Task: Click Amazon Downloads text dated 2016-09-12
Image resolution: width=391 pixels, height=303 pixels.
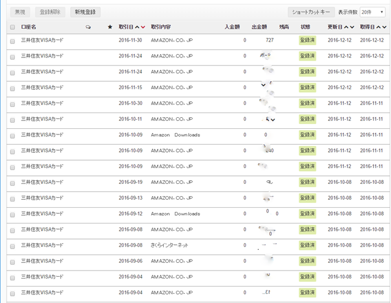Action: [x=175, y=214]
